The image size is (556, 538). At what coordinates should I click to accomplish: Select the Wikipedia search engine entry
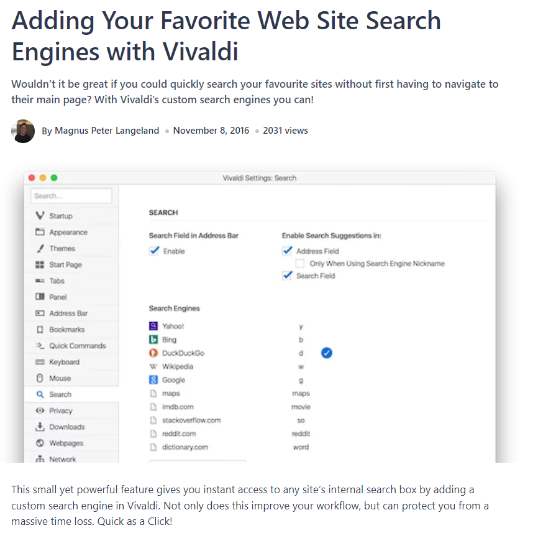click(177, 366)
